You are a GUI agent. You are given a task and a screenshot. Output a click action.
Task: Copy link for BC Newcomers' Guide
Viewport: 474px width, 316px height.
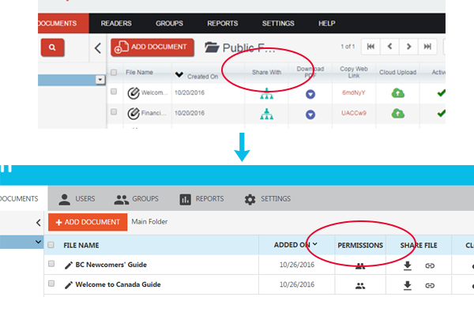click(x=430, y=265)
